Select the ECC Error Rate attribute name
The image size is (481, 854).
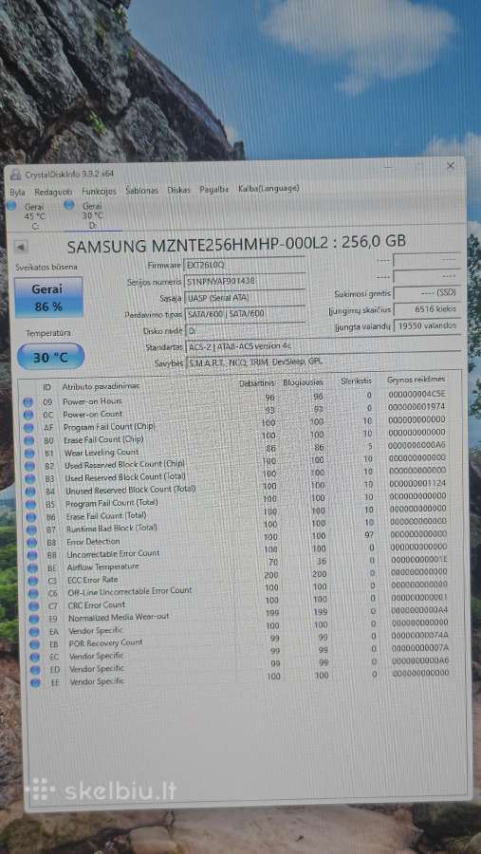(x=92, y=580)
